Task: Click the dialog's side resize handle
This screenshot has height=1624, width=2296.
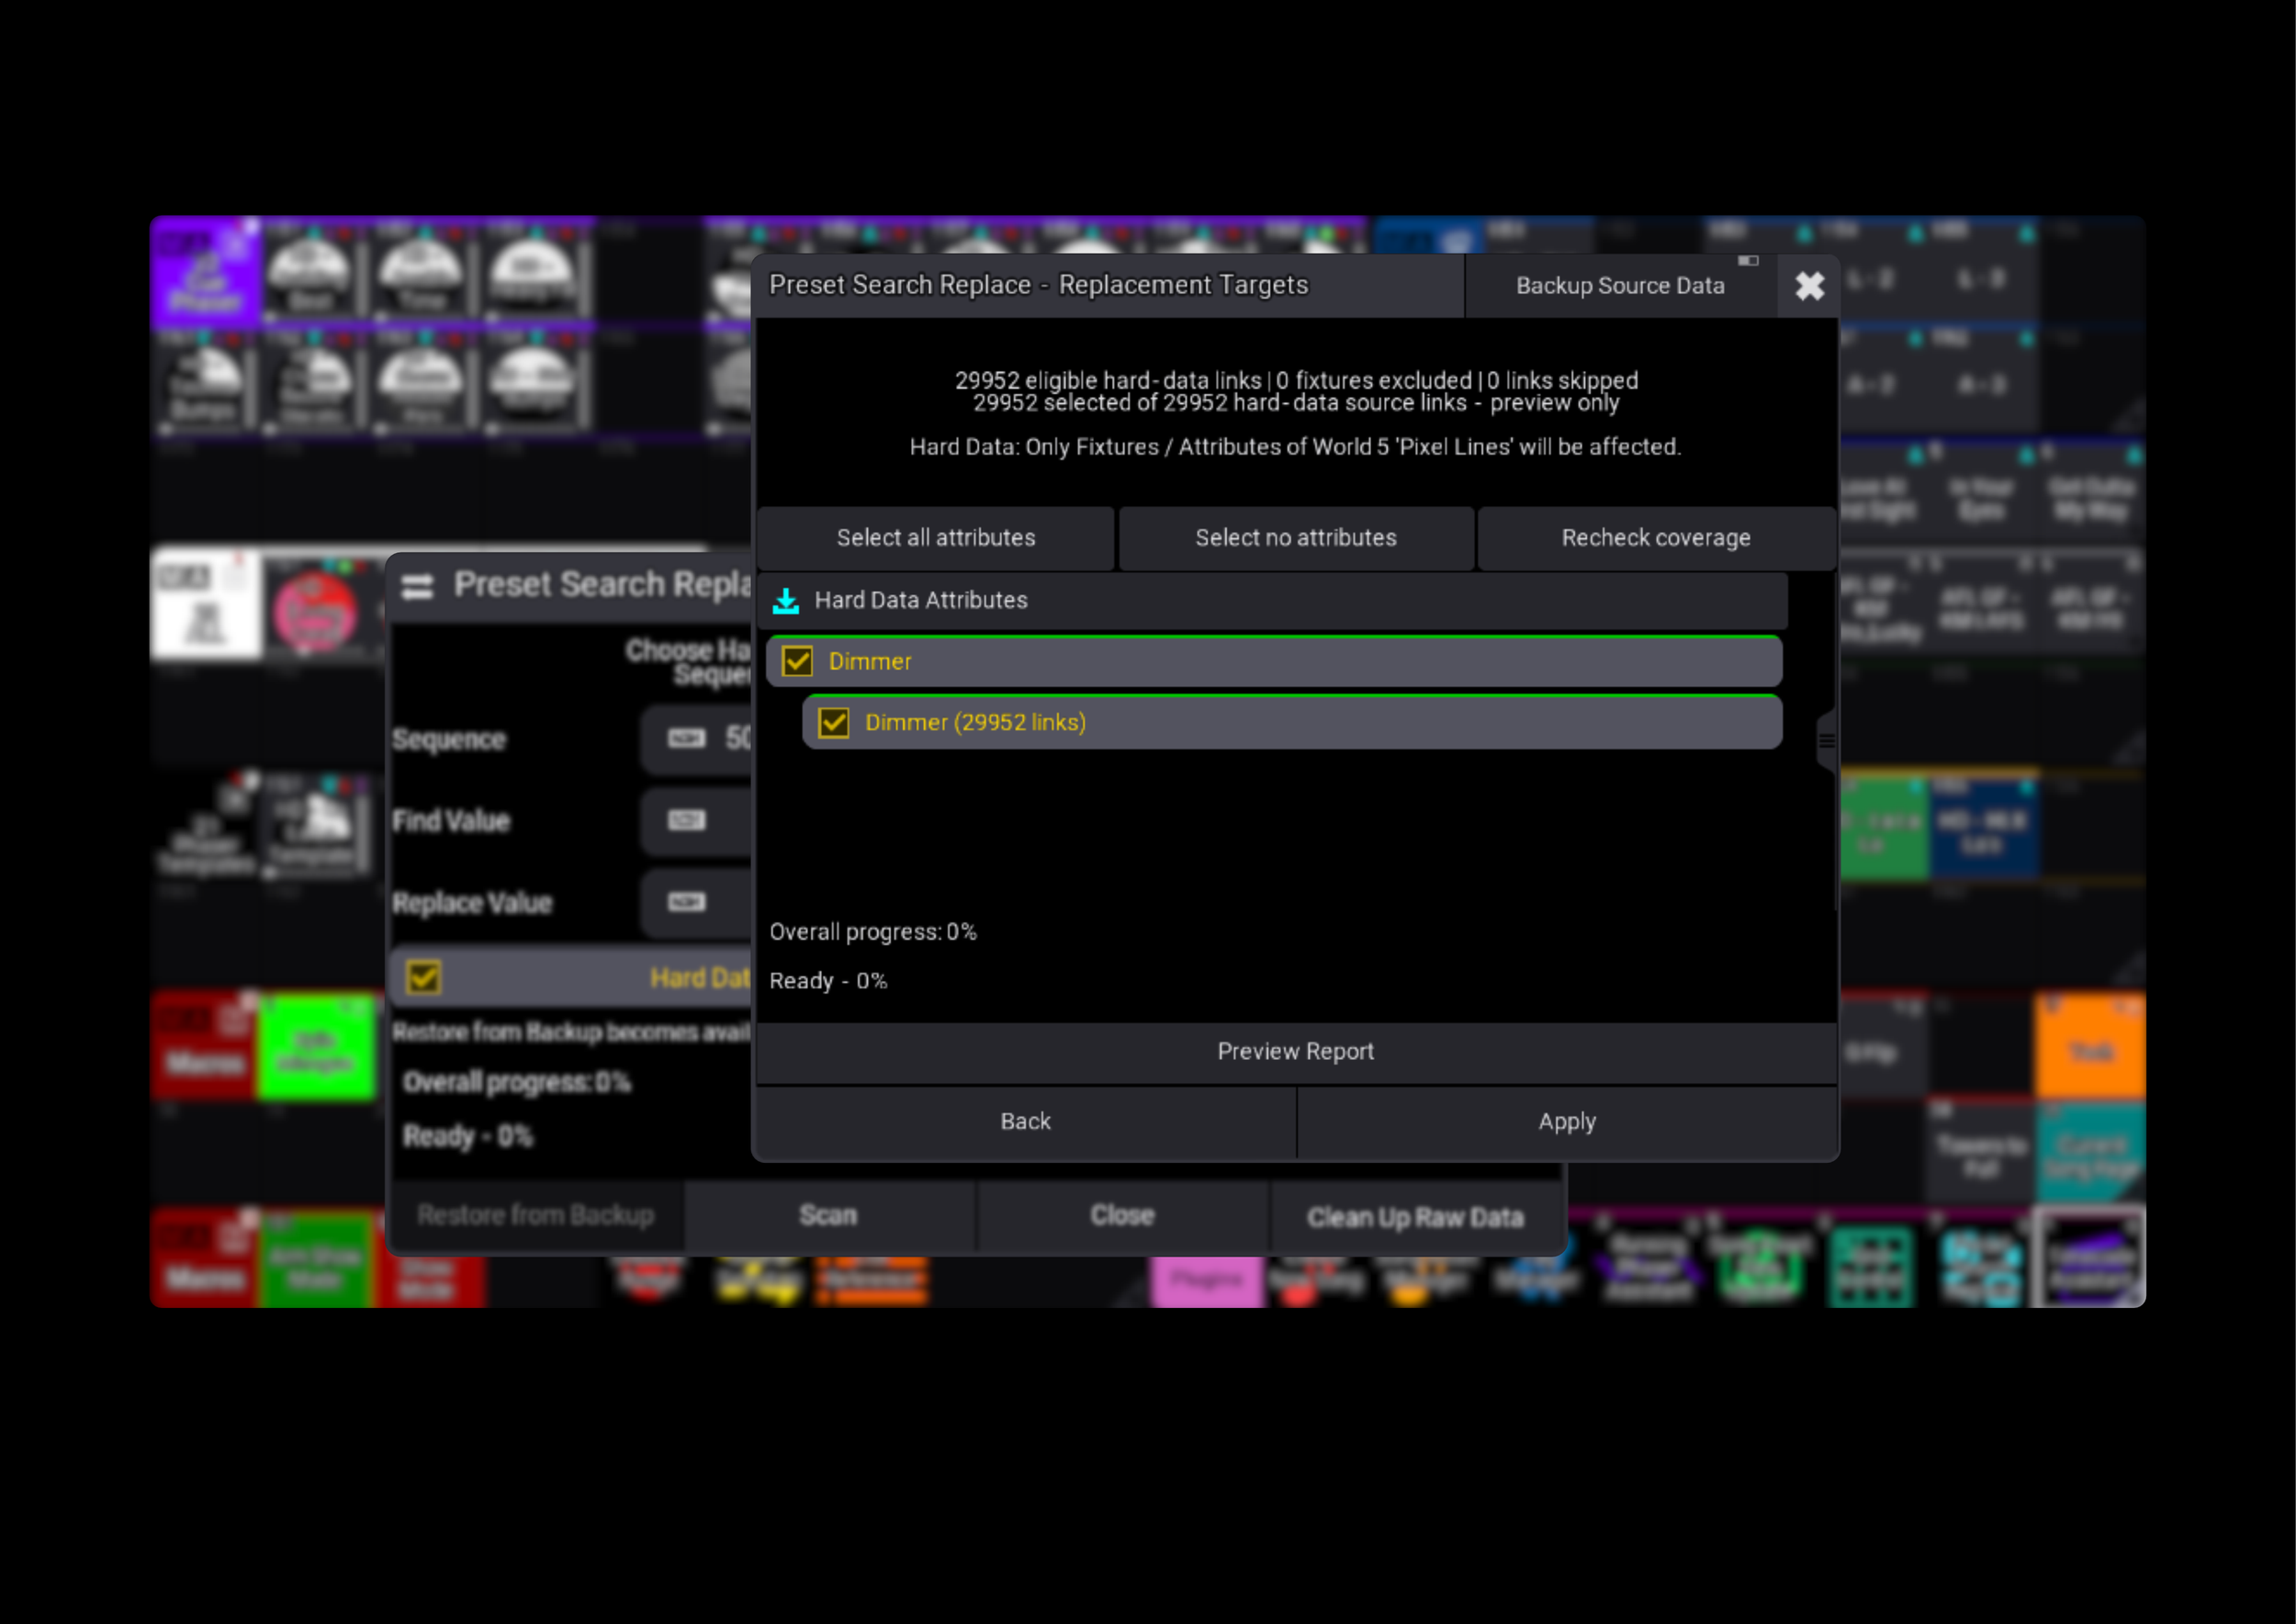Action: 1826,741
